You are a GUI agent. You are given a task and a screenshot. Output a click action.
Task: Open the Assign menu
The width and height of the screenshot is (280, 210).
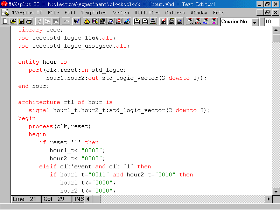(x=120, y=13)
